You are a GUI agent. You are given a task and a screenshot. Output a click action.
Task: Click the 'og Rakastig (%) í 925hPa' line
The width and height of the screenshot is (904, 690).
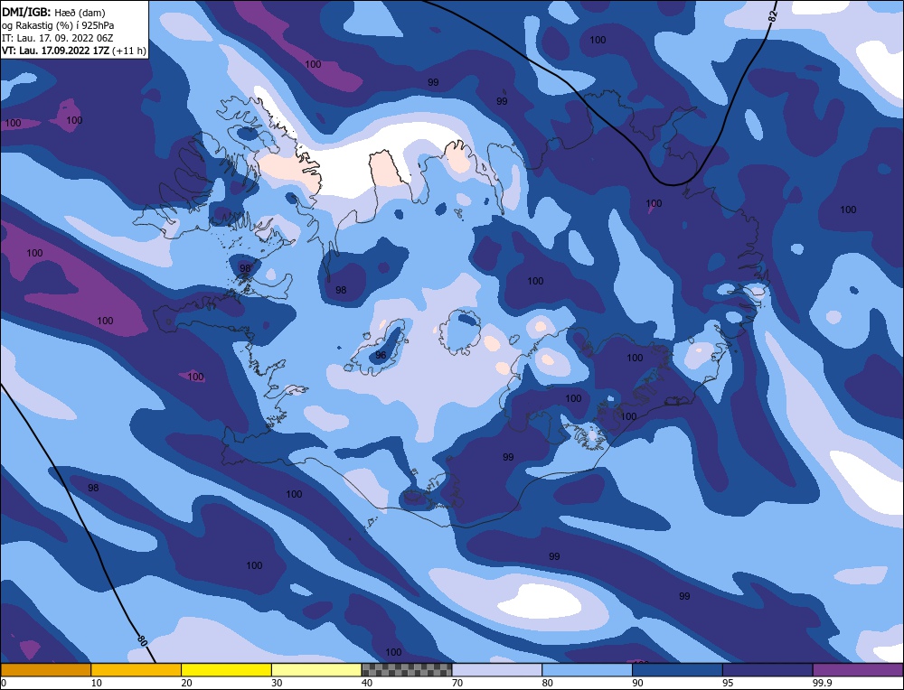[x=58, y=25]
